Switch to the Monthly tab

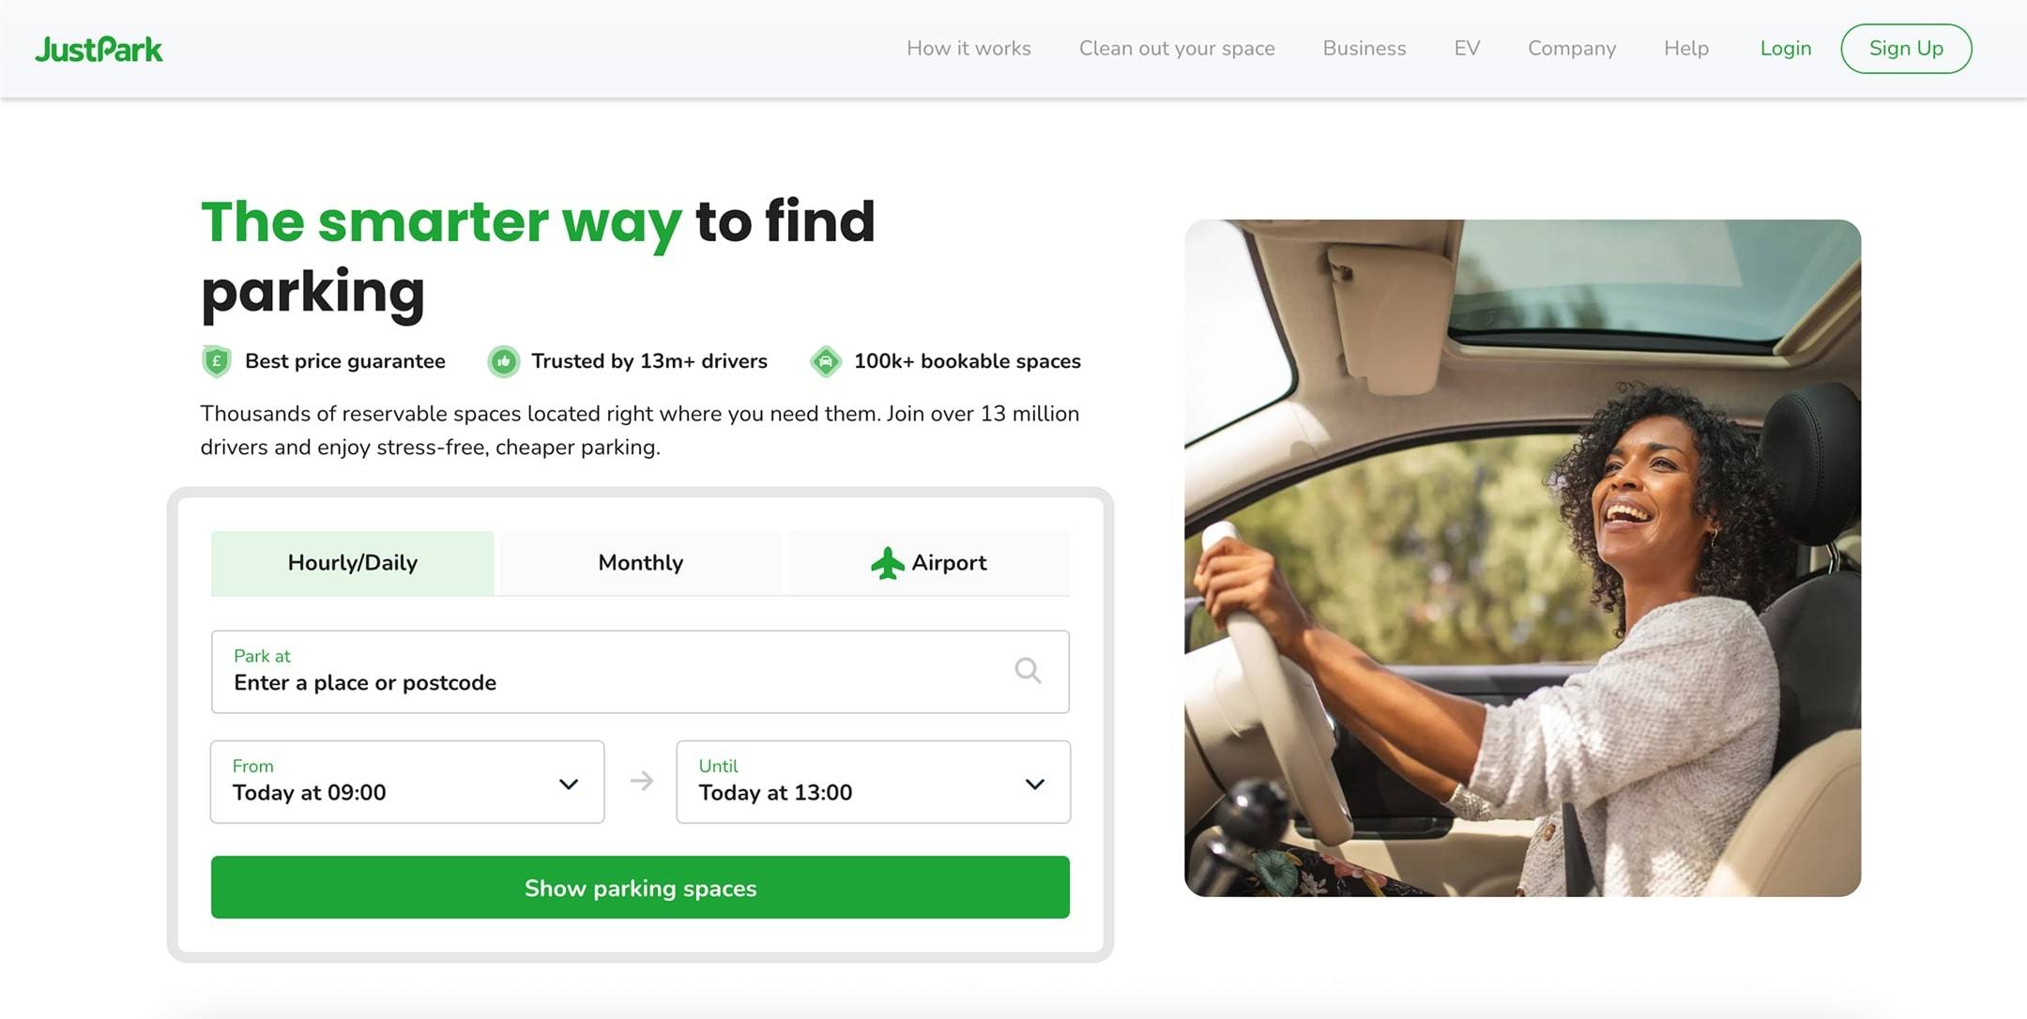(641, 563)
